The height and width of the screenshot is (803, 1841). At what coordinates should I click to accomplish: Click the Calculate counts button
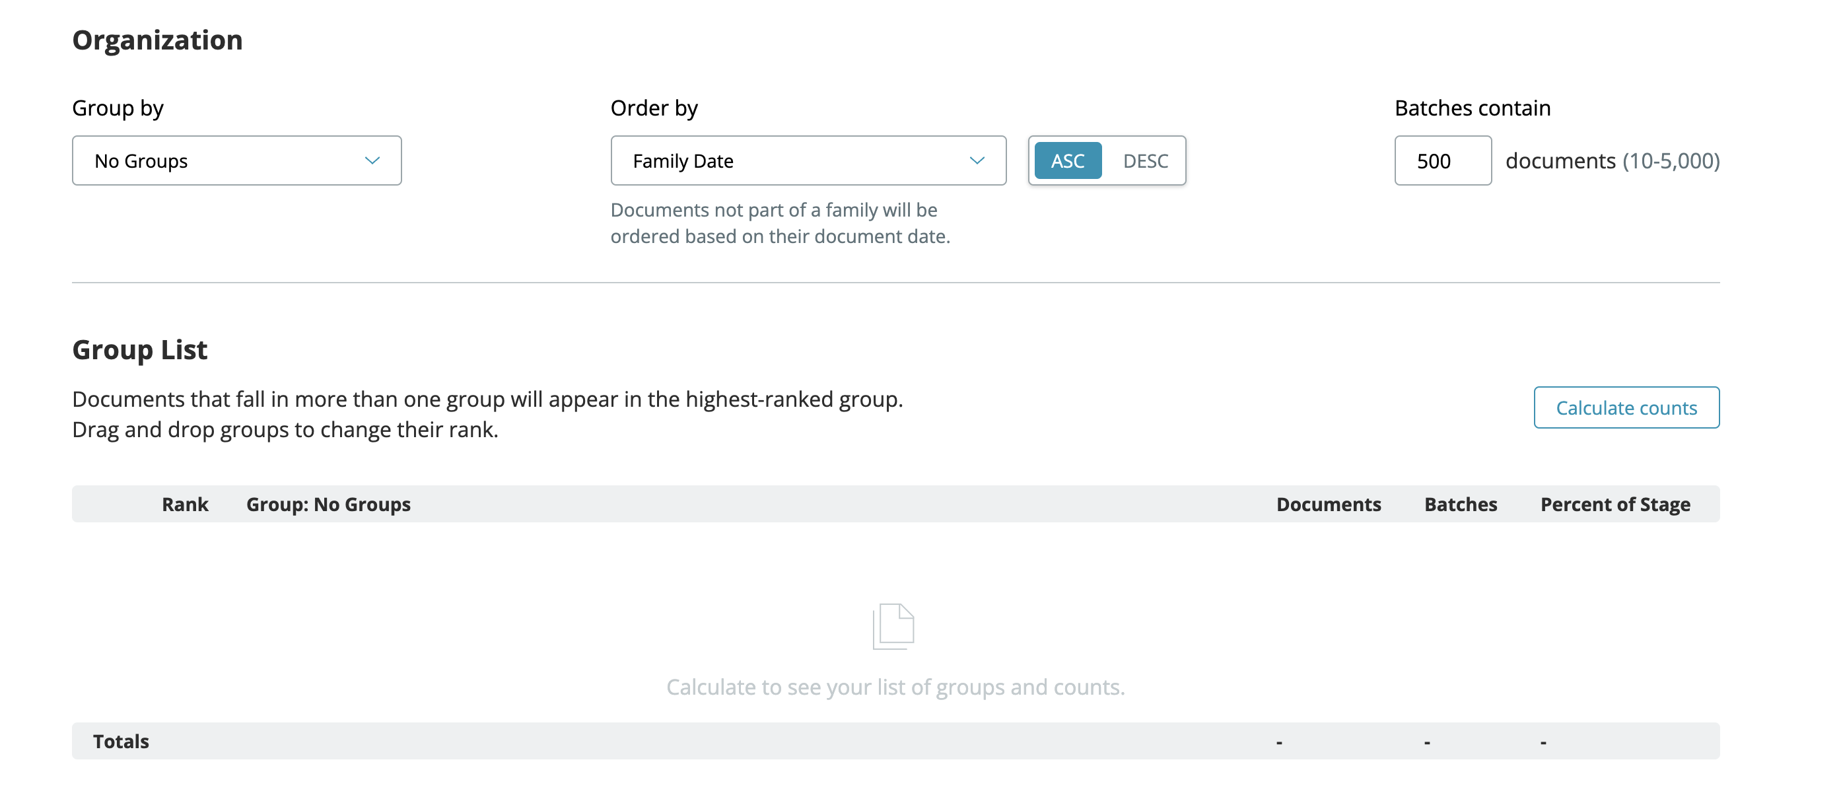pyautogui.click(x=1626, y=408)
